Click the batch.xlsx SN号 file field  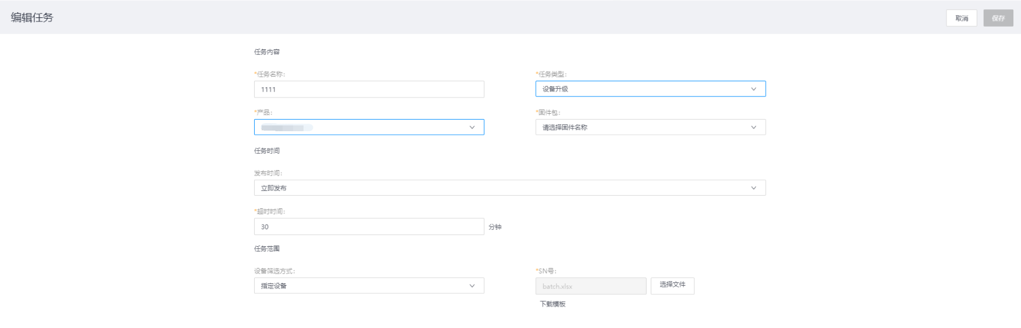point(590,286)
